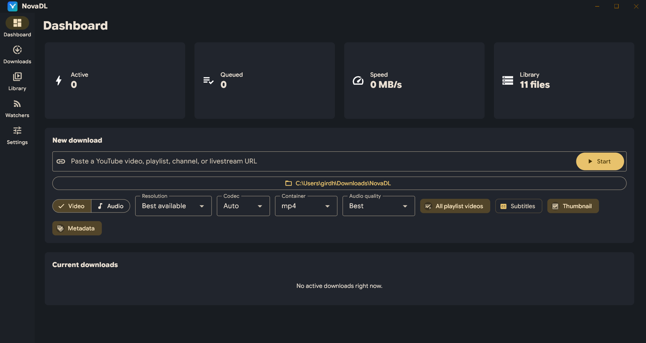Click the Active downloads stat card

[115, 80]
